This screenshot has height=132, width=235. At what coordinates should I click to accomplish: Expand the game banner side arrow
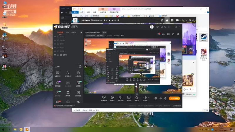[194, 50]
